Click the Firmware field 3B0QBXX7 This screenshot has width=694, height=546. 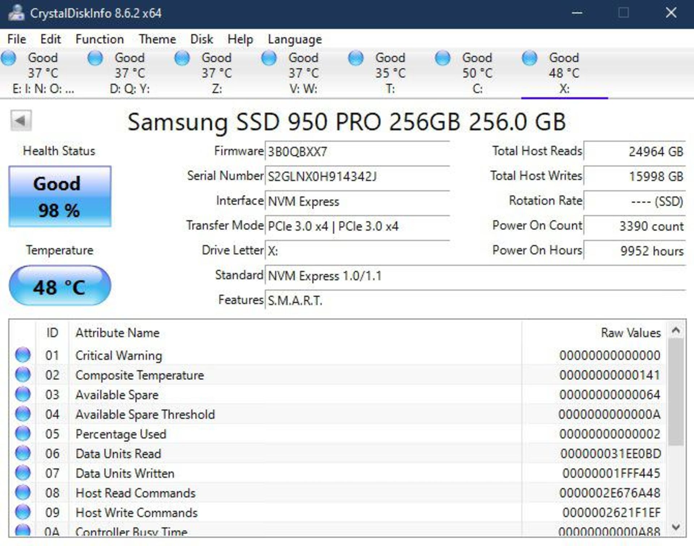(x=357, y=151)
